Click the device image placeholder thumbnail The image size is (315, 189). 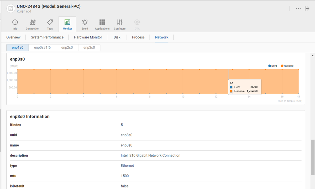coord(11,8)
